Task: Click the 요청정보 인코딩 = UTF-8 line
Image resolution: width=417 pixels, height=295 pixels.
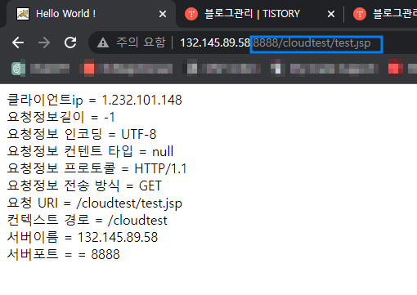Action: point(82,134)
